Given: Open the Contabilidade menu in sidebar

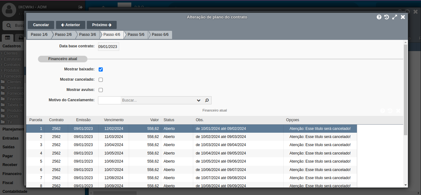Looking at the screenshot, I should pos(15,192).
